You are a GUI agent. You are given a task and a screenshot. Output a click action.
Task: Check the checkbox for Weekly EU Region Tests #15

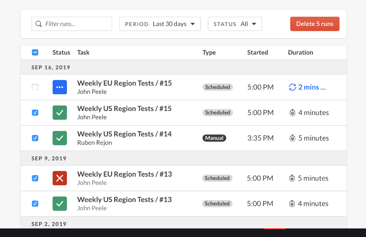tap(35, 87)
